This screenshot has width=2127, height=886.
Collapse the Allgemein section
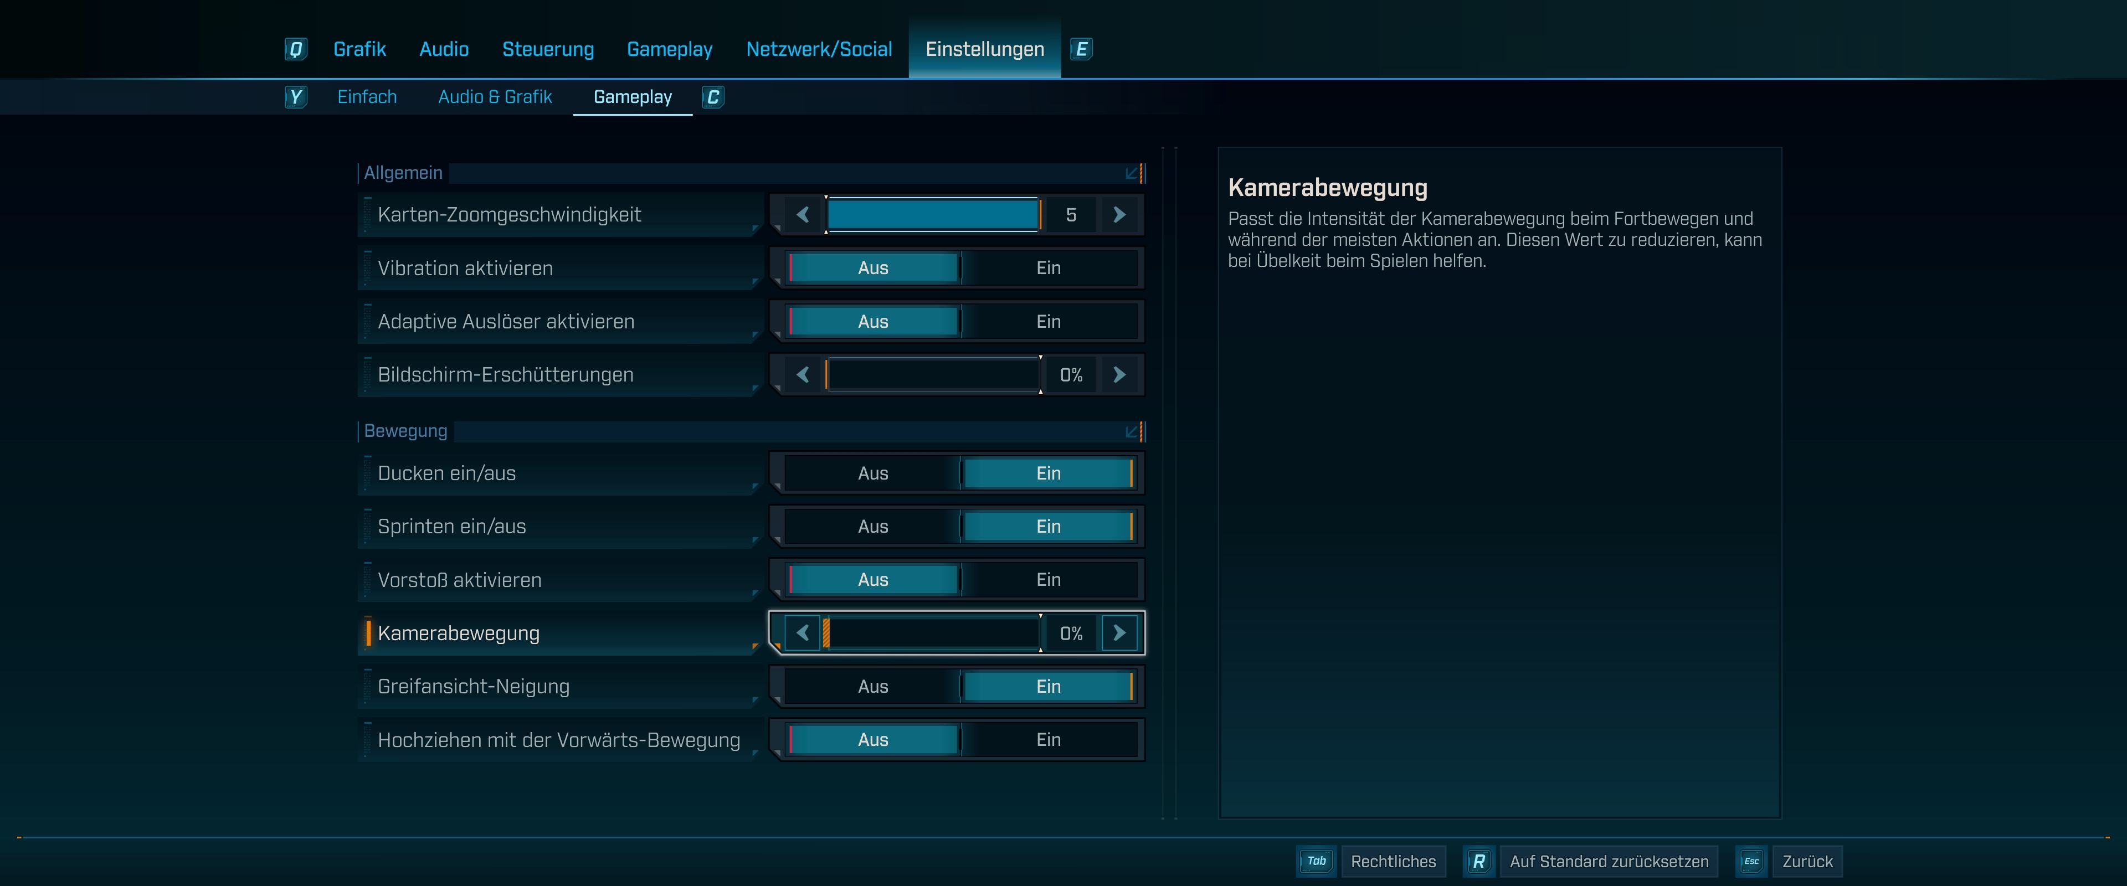(x=1133, y=173)
